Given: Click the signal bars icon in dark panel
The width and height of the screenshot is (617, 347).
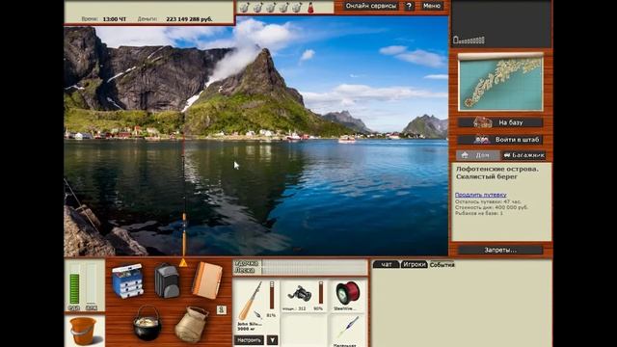Looking at the screenshot, I should pyautogui.click(x=469, y=40).
